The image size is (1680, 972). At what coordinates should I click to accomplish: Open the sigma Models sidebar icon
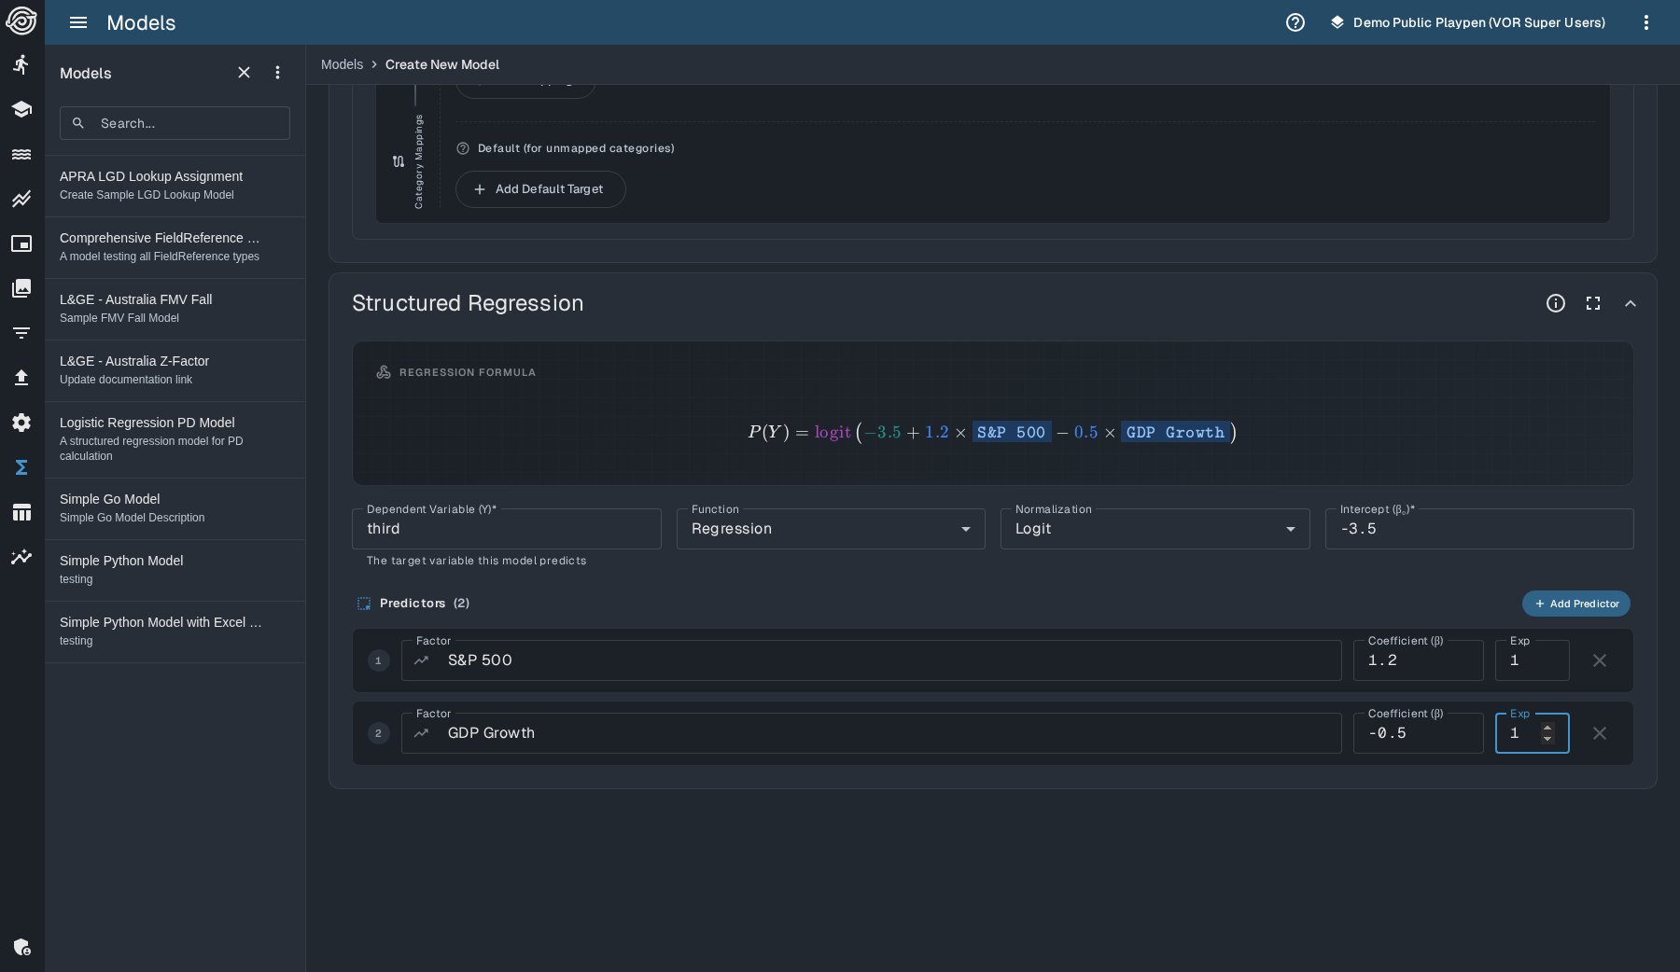click(21, 467)
